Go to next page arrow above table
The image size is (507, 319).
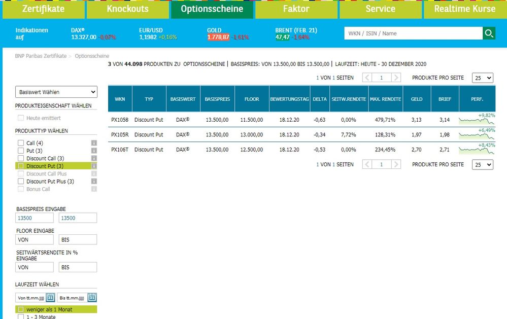coord(396,78)
